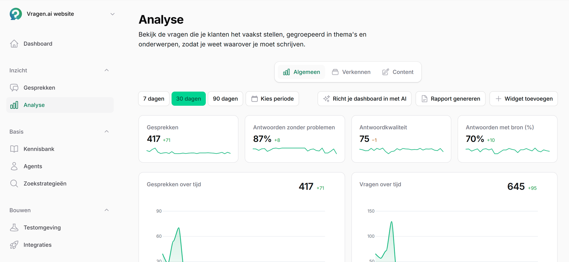Click Rapport genereren button

(x=450, y=99)
